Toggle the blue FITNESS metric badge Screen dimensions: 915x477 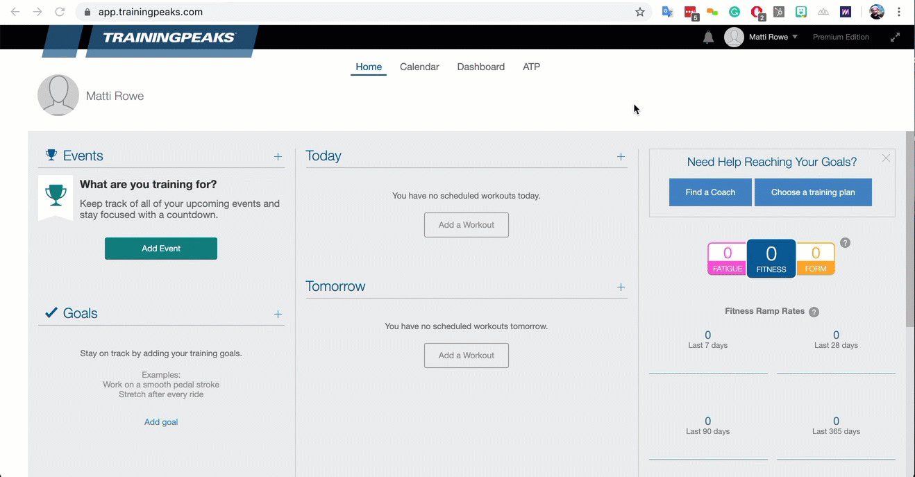point(771,258)
